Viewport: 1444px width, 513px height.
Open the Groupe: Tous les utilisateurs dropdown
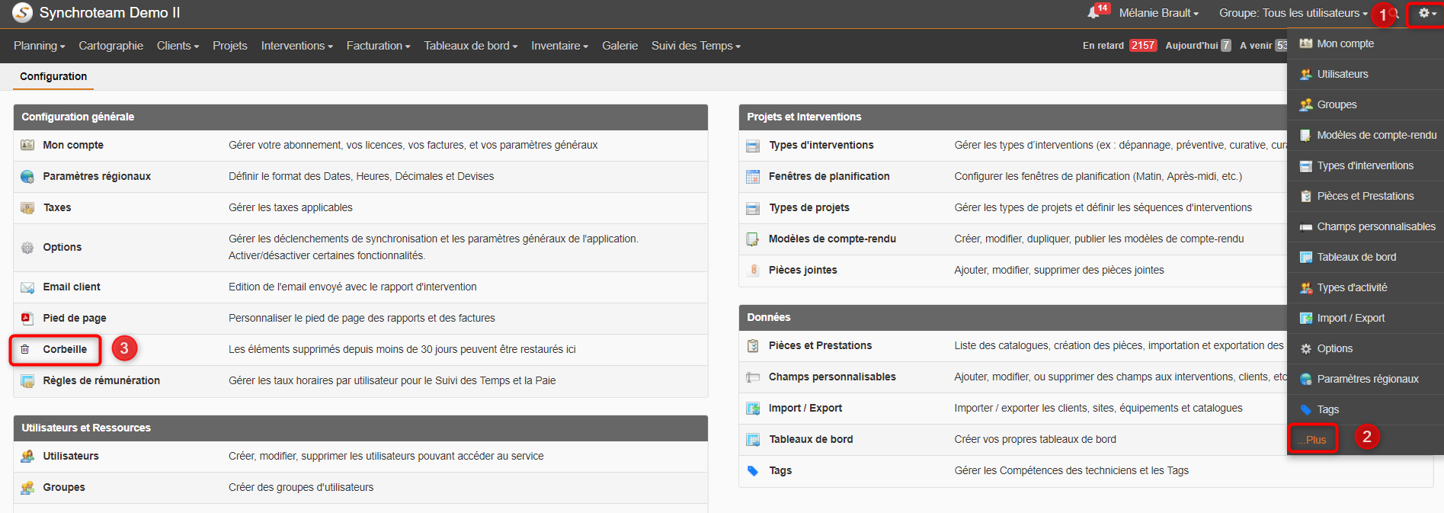[x=1293, y=13]
